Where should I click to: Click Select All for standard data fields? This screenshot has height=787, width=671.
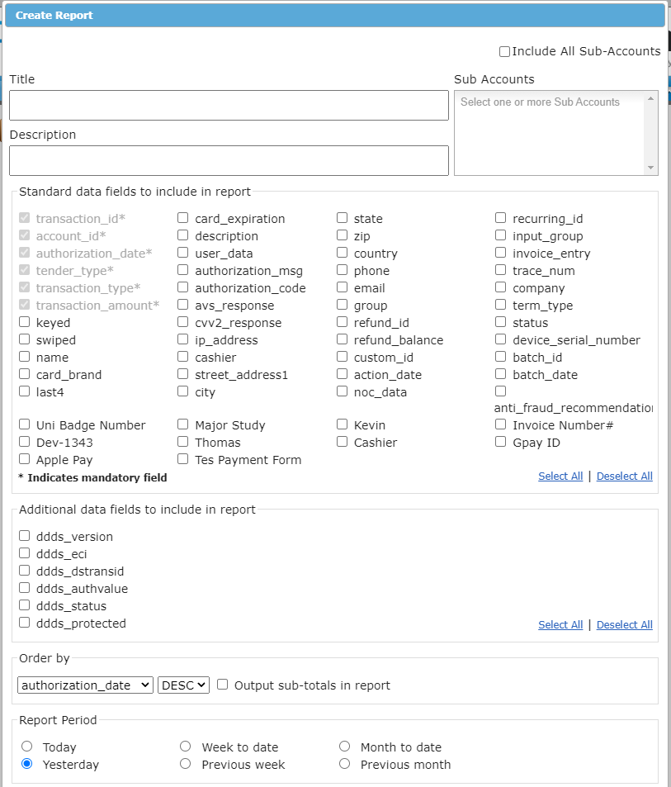pos(560,476)
